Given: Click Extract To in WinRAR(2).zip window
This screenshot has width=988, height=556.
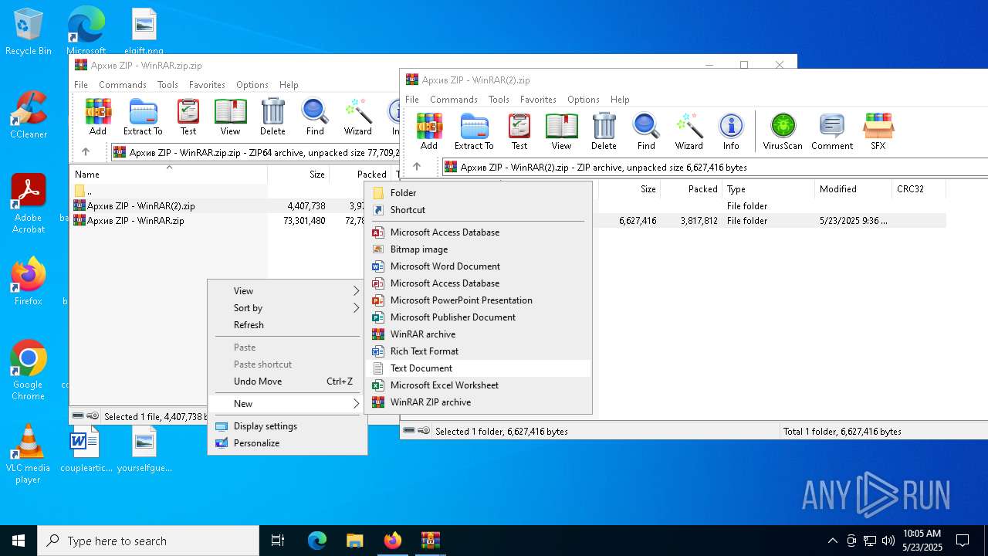Looking at the screenshot, I should tap(474, 131).
